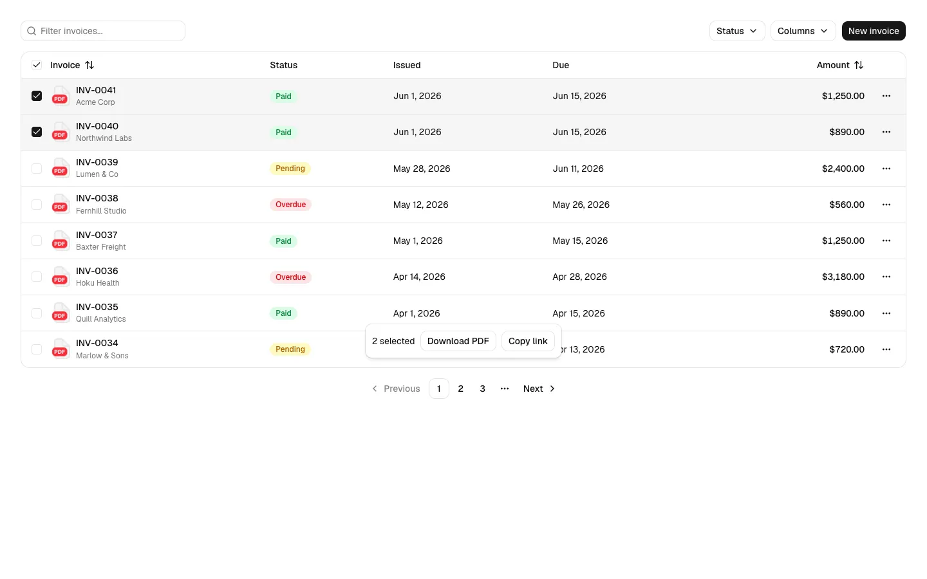This screenshot has height=579, width=927.
Task: Go to the Next page
Action: [539, 389]
